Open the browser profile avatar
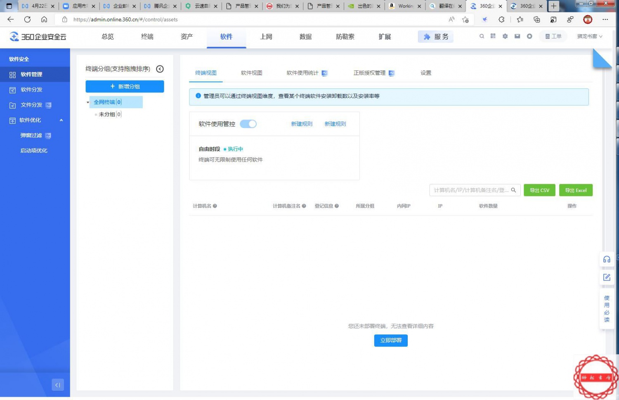The height and width of the screenshot is (400, 619). click(x=588, y=19)
